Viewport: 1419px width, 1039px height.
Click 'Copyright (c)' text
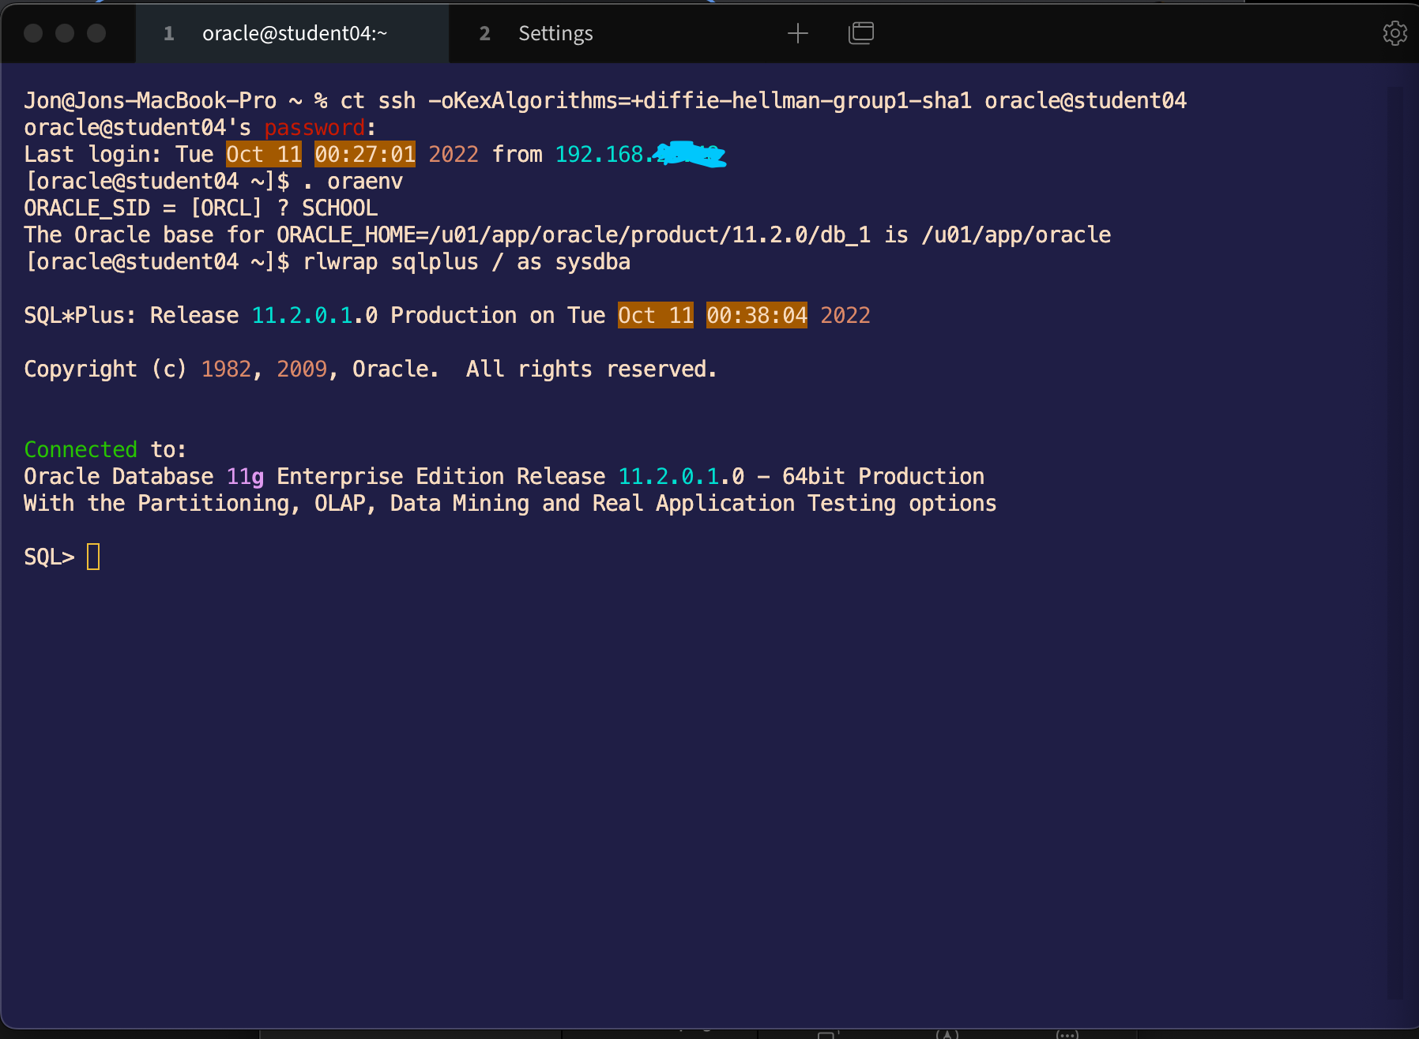pos(106,369)
